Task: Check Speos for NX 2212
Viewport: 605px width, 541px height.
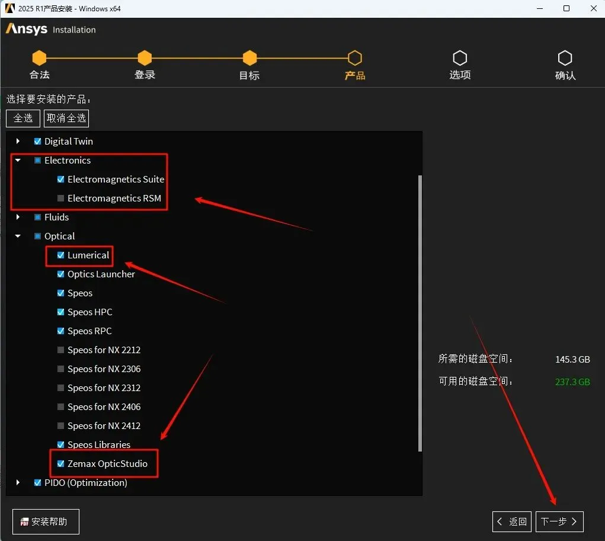Action: coord(60,350)
